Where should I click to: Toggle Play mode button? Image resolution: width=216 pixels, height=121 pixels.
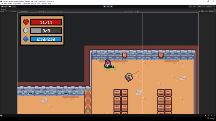104,6
